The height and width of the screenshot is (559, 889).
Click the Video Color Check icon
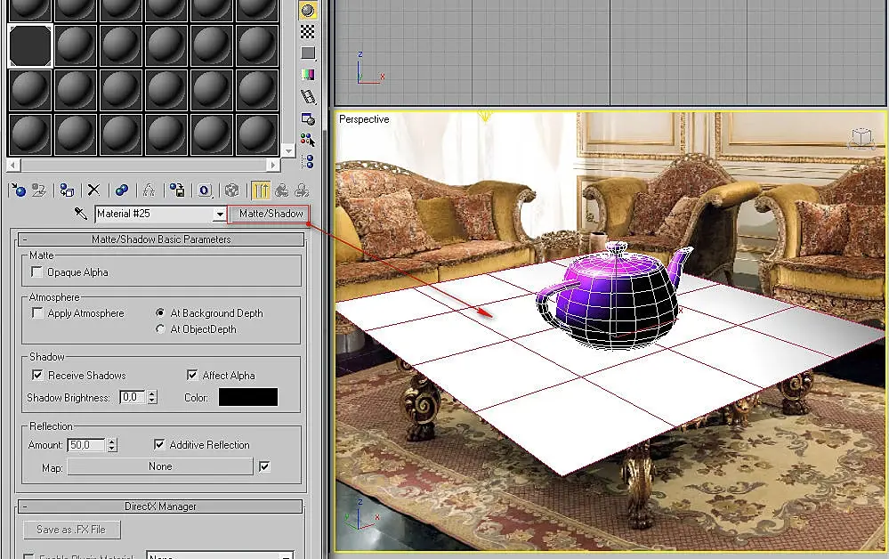tap(308, 74)
